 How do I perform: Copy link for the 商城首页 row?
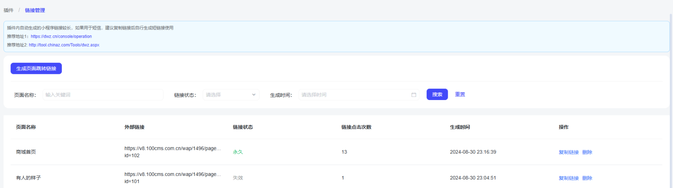[x=569, y=152]
